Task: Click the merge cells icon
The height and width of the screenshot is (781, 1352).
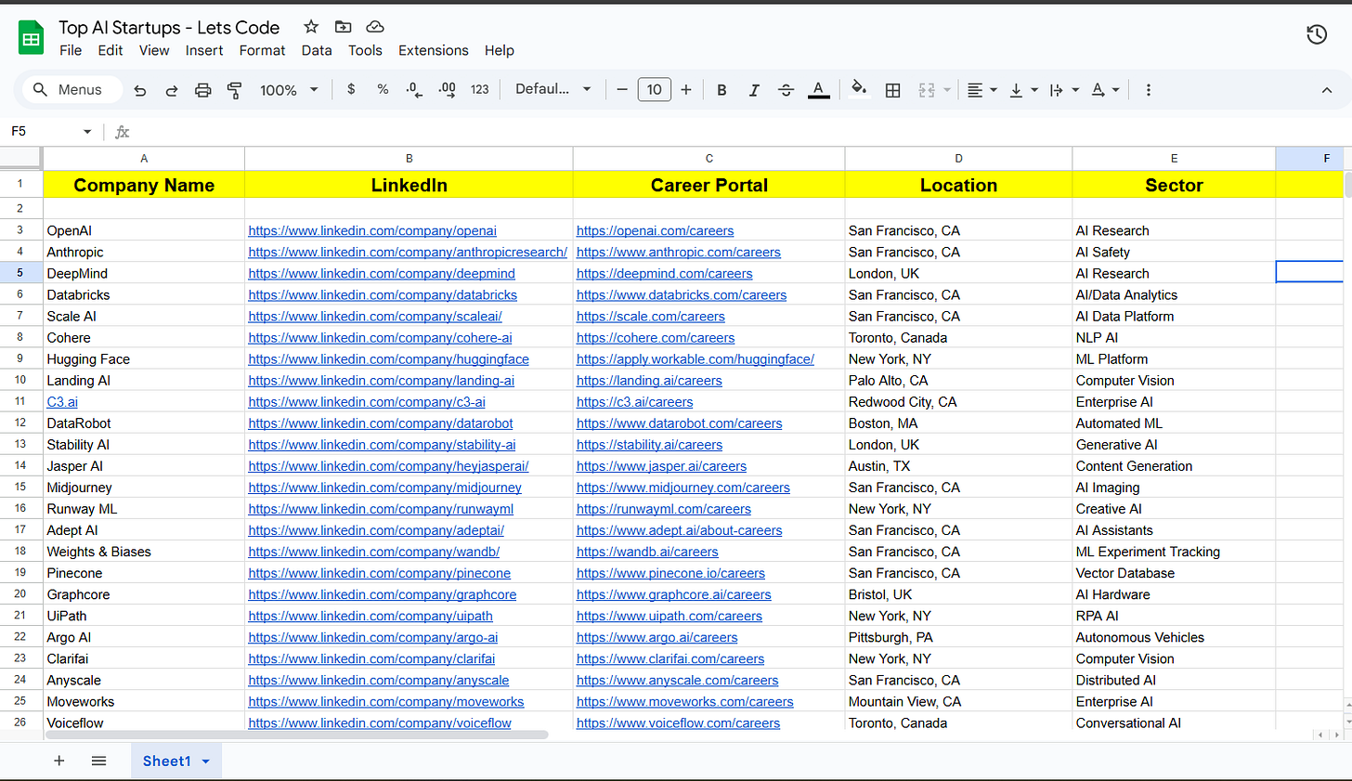Action: (x=927, y=90)
